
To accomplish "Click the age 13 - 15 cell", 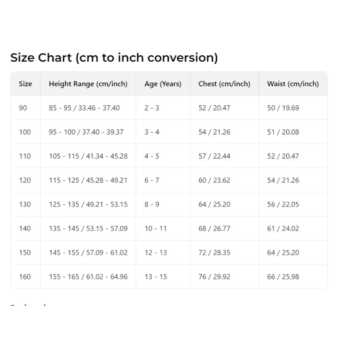I will [x=156, y=277].
